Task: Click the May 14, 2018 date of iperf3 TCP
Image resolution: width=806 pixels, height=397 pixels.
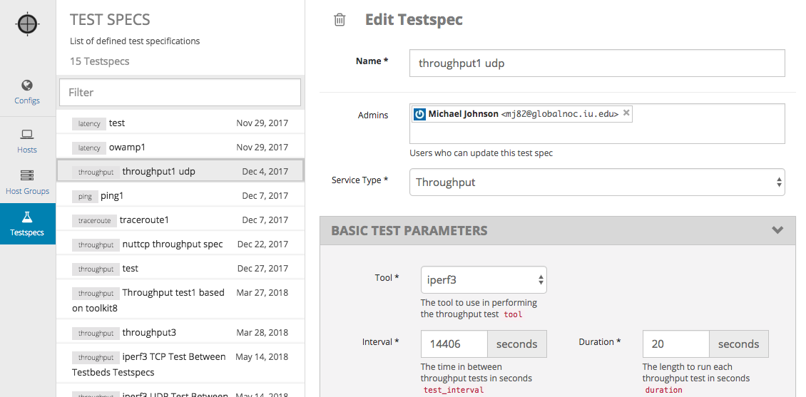Action: (x=262, y=356)
